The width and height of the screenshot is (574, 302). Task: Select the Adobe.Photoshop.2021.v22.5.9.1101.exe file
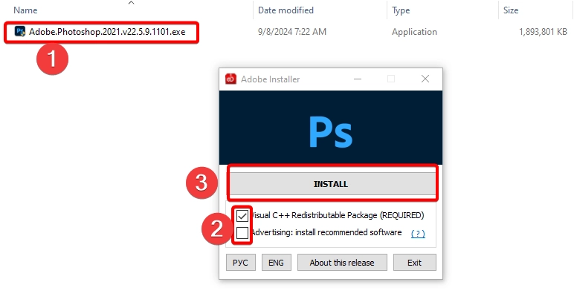(107, 32)
